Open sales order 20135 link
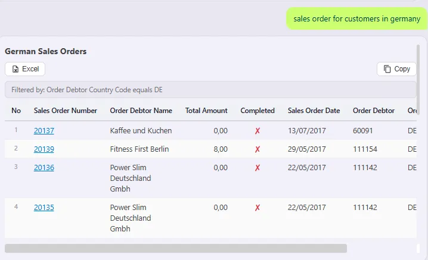This screenshot has width=428, height=260. coord(44,208)
